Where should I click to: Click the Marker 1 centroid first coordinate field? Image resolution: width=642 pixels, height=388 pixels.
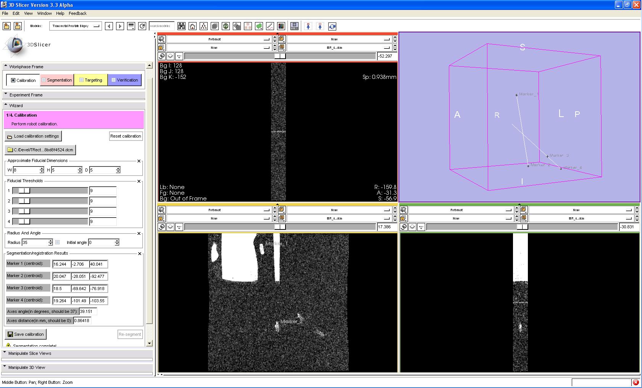[x=61, y=264]
